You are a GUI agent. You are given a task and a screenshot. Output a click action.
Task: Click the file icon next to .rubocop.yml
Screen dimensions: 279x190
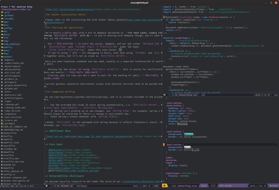pyautogui.click(x=2, y=104)
